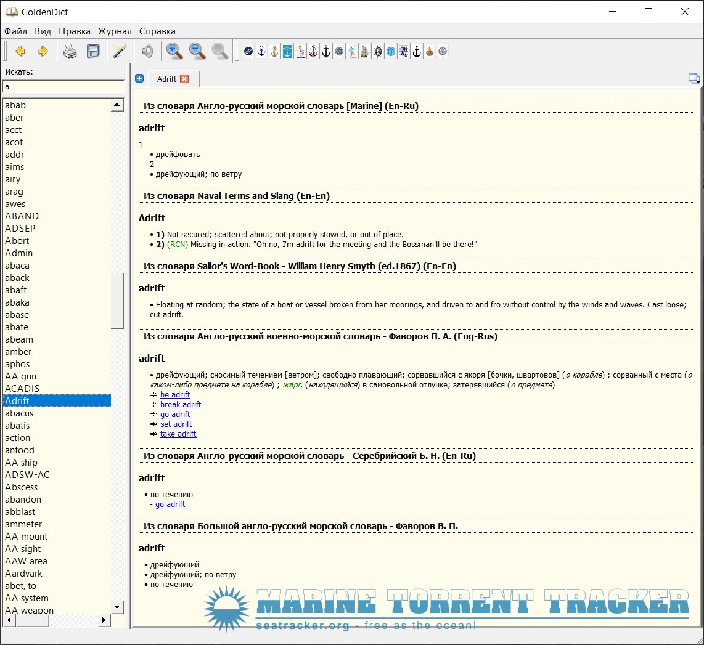
Task: Follow the 'take adrift' link
Action: [x=178, y=434]
